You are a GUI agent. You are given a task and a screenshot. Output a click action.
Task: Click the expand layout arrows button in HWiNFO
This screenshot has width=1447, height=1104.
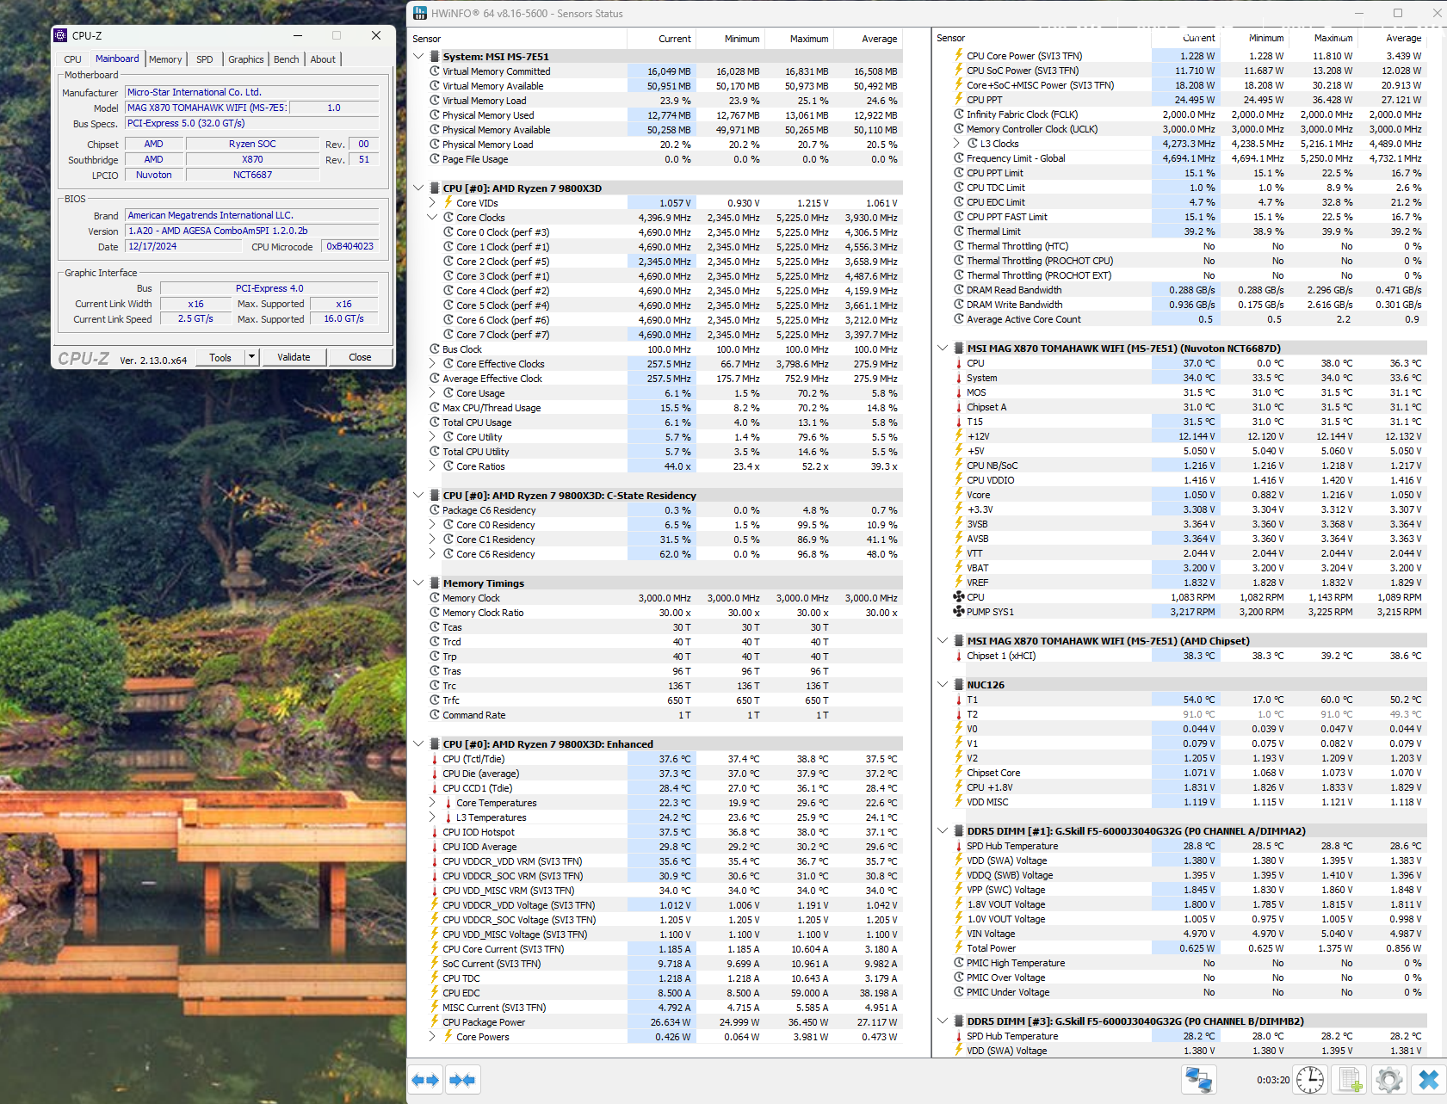click(426, 1080)
